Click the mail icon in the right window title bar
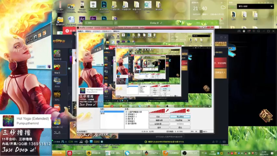Viewport: 277px width, 156px height. (x=249, y=31)
